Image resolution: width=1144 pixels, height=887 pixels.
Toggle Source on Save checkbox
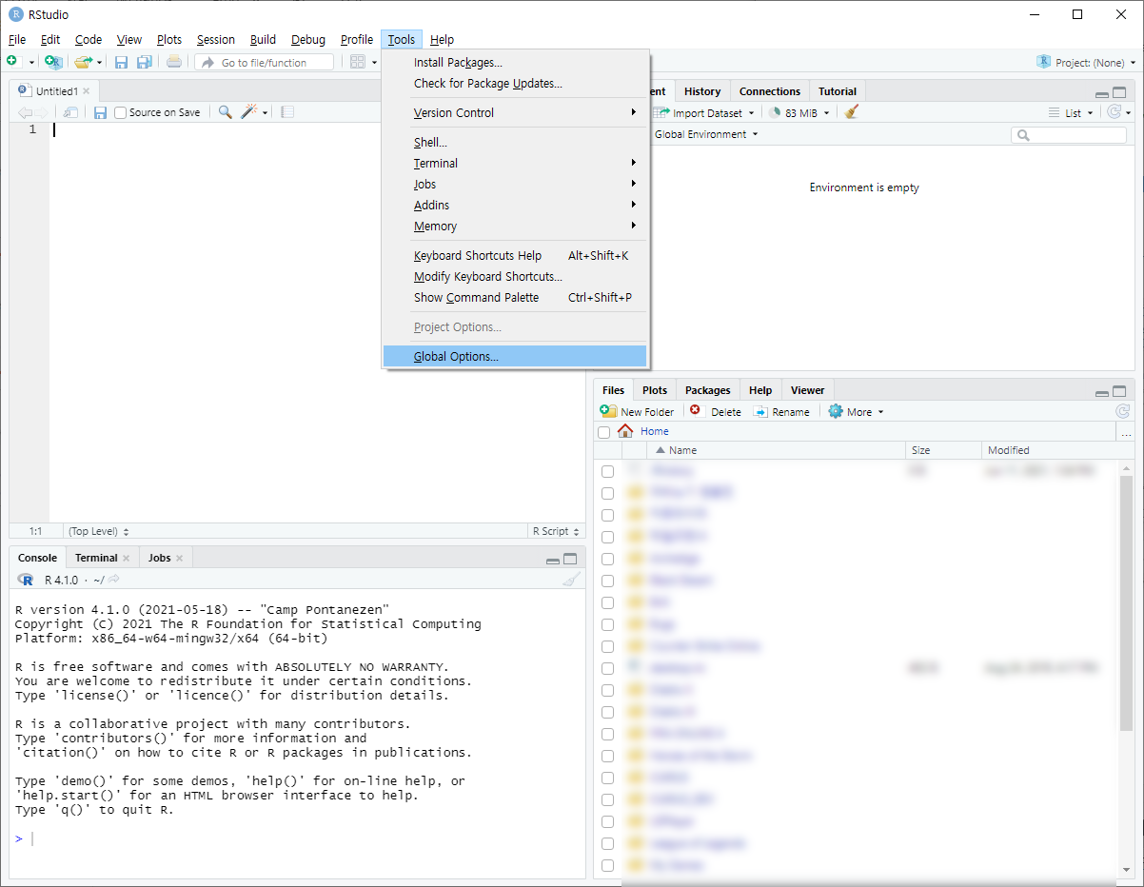click(121, 112)
